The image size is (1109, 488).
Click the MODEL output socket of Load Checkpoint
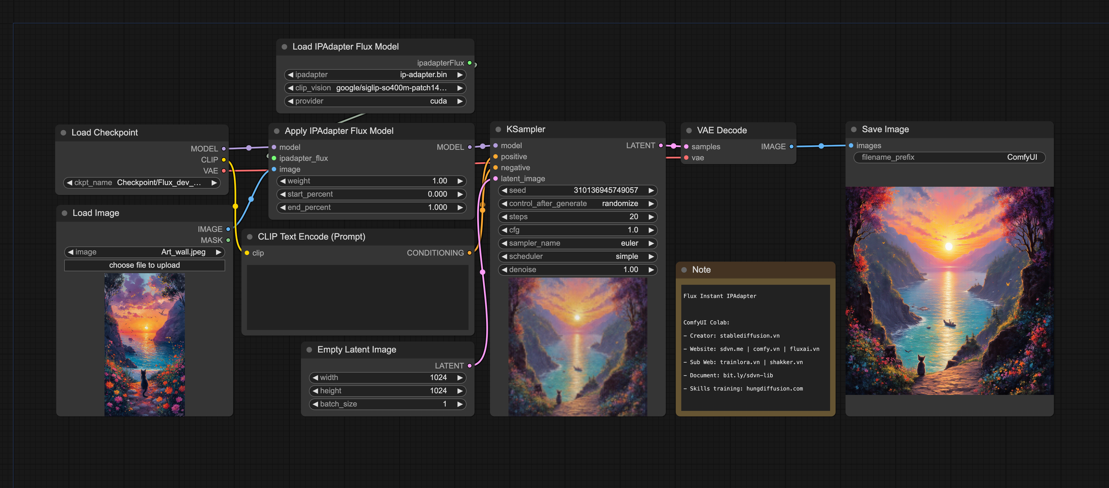[224, 149]
